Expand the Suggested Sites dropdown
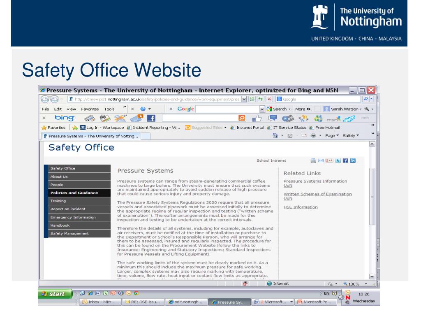 coord(225,128)
